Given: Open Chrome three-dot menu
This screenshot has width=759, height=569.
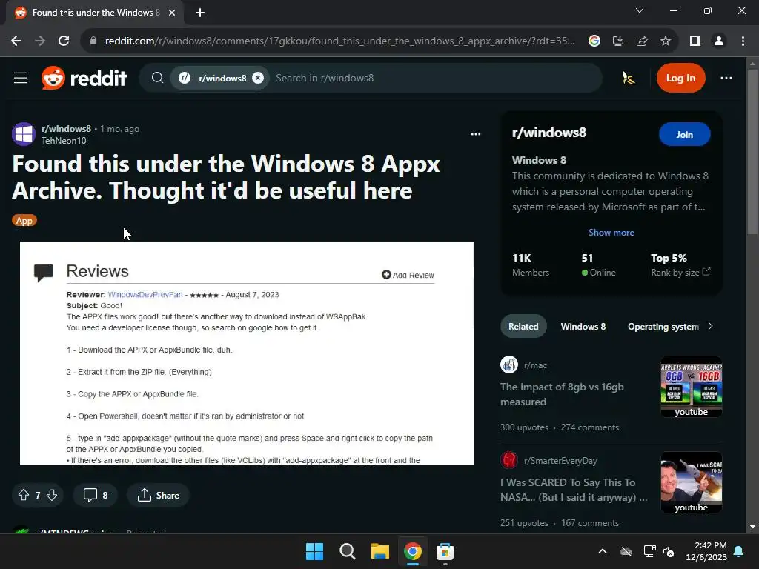Looking at the screenshot, I should click(x=743, y=41).
